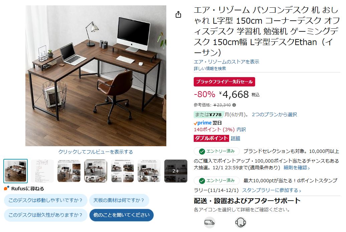Screen dimensions: 346x232
Task: Open スタンプラリーに参加する chevron link
Action: click(272, 190)
